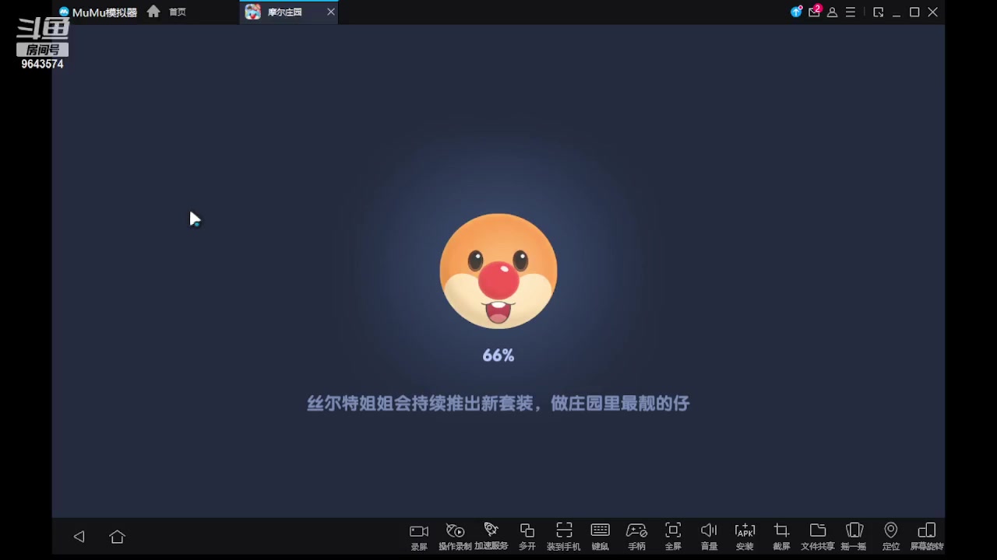
Task: Open file sharing (文件共享)
Action: (x=817, y=535)
